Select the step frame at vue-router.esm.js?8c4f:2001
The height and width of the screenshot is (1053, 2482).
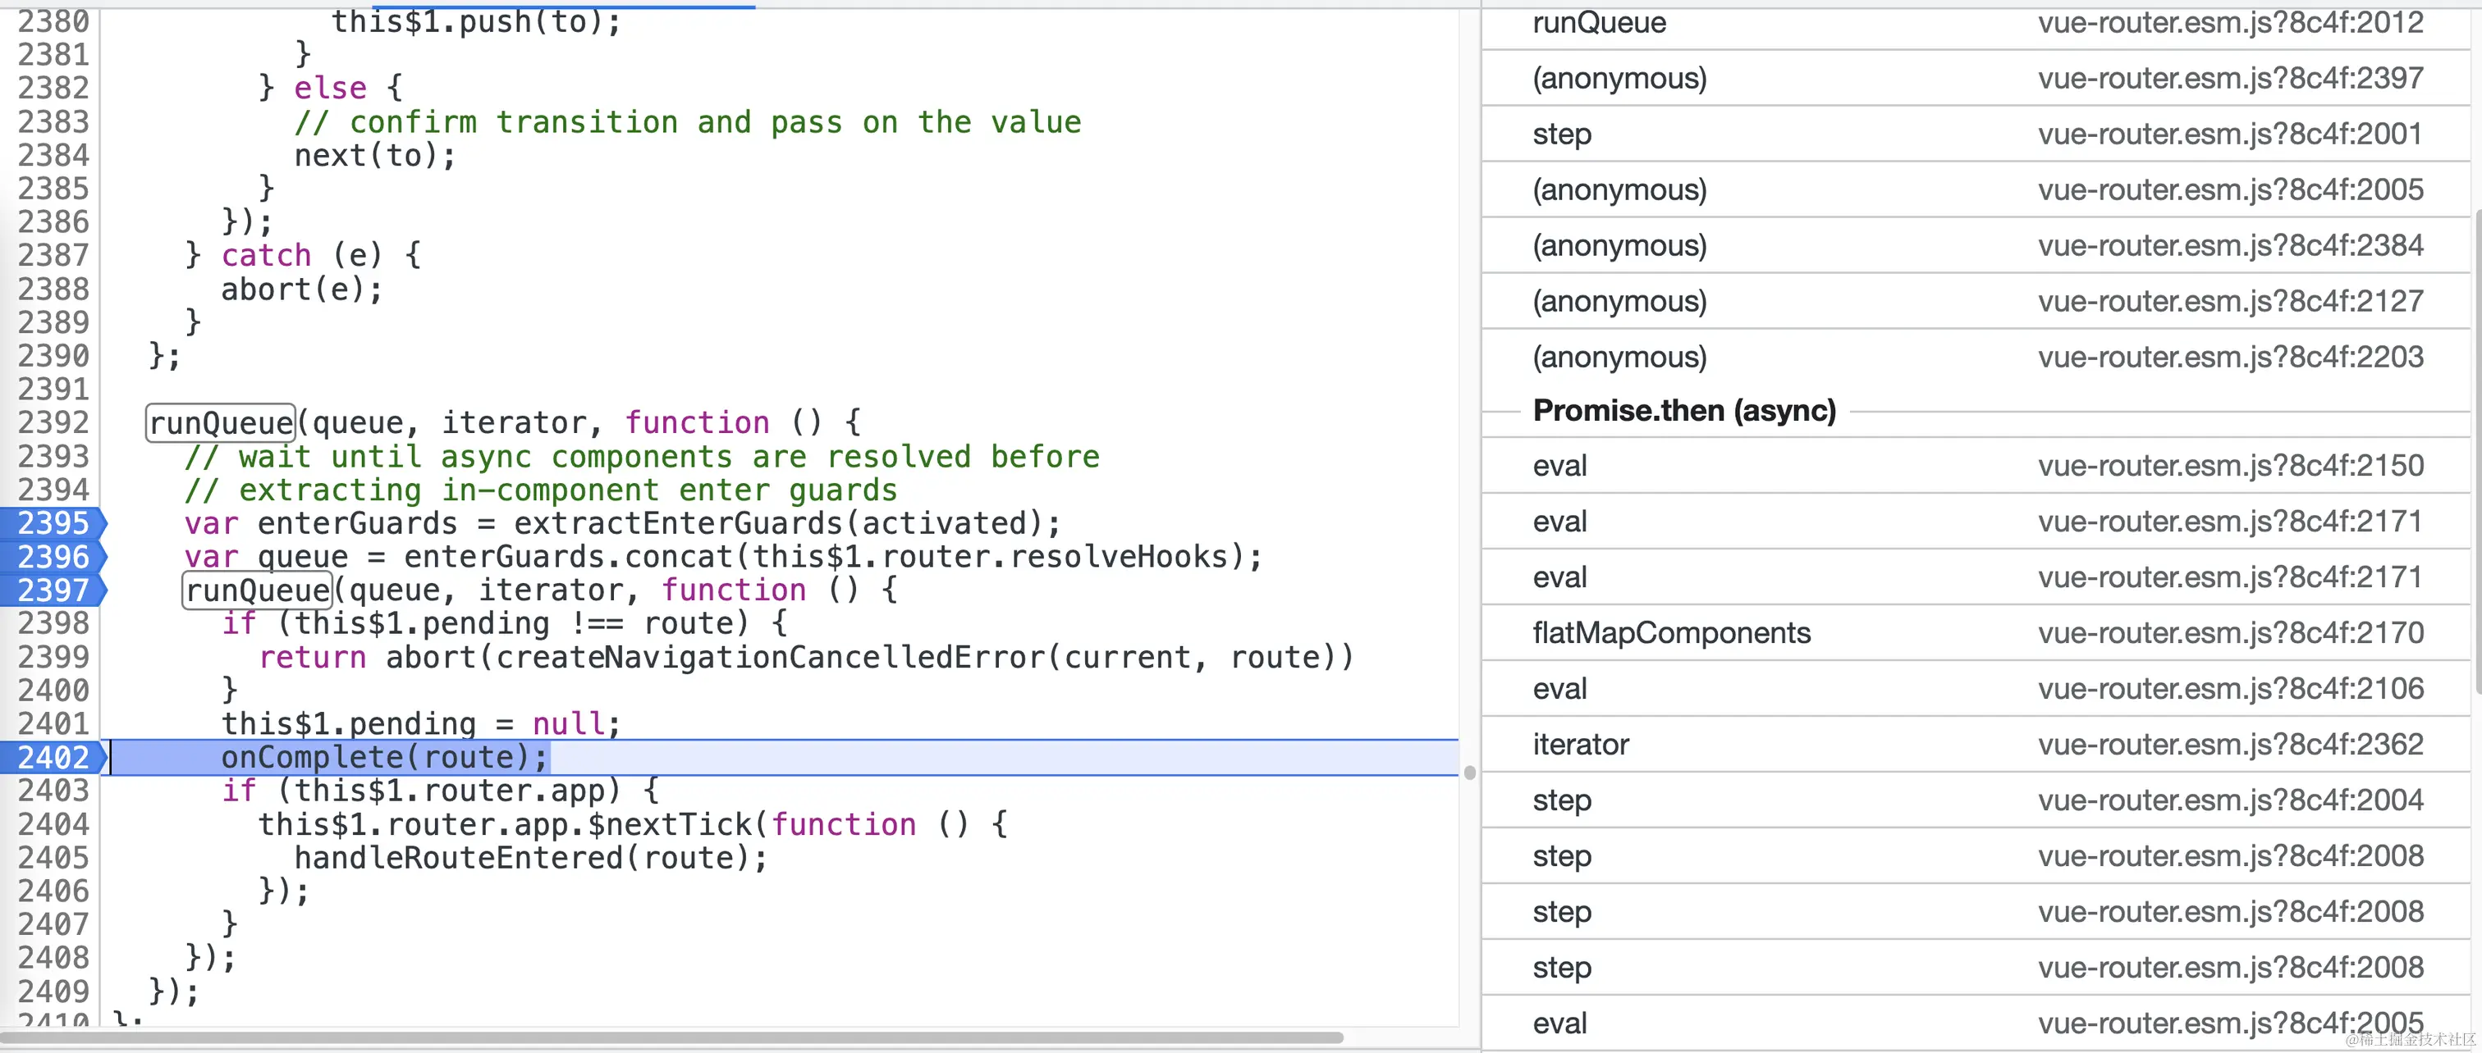coord(1561,134)
